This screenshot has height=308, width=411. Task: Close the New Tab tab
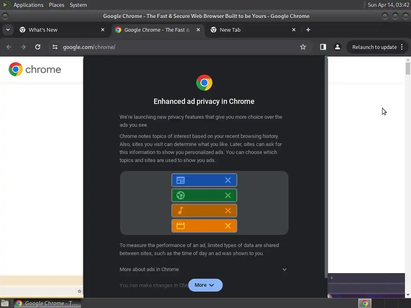[x=294, y=30]
